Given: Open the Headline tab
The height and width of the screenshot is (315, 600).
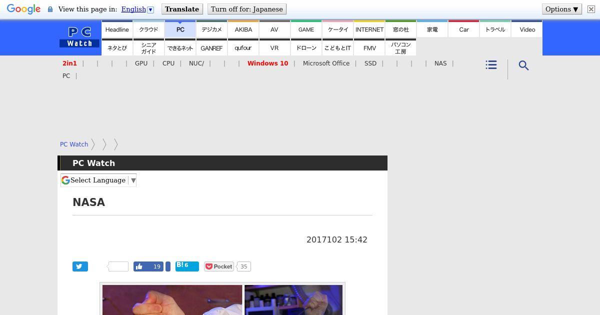Looking at the screenshot, I should click(x=117, y=29).
